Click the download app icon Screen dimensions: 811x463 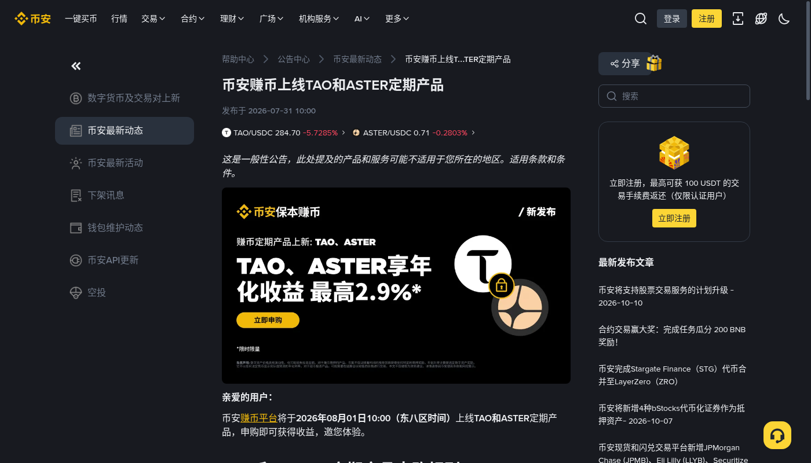tap(738, 19)
